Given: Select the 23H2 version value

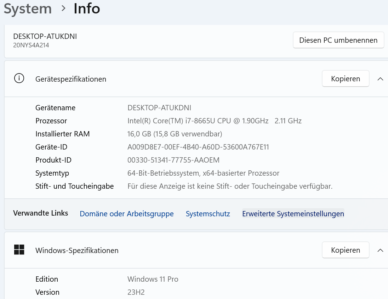Looking at the screenshot, I should (136, 292).
